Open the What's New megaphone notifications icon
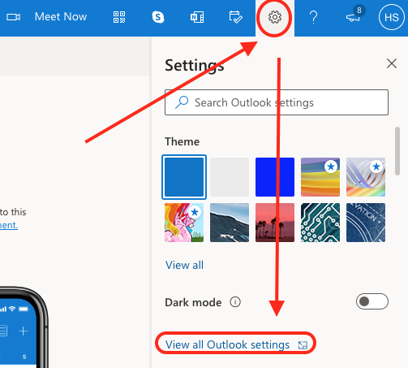 353,18
